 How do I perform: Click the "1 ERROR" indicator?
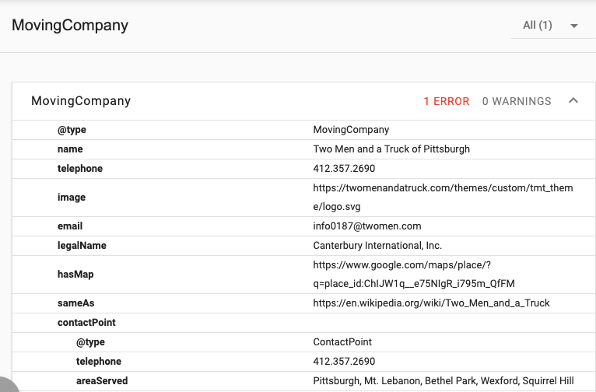pyautogui.click(x=446, y=101)
